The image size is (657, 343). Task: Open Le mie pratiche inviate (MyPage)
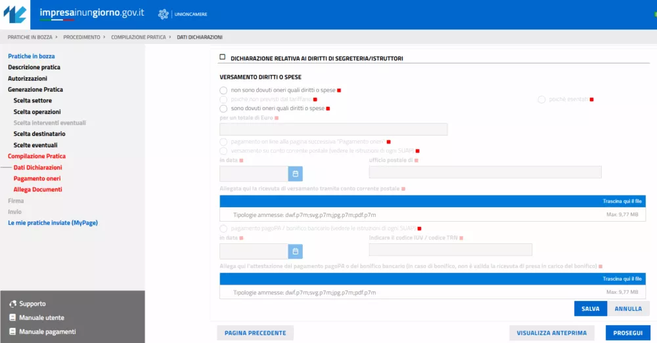[53, 223]
